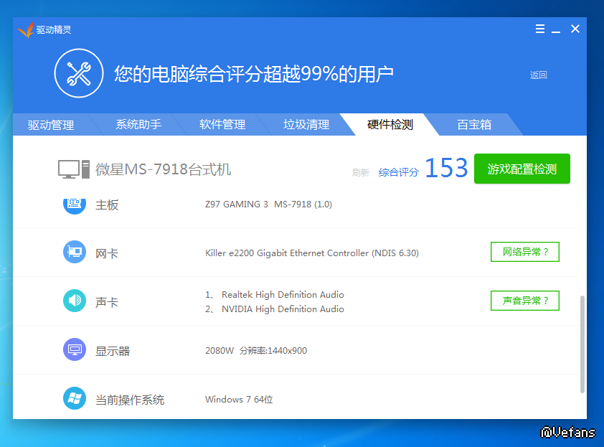Click the 显示器 monitor icon
Screen dimensions: 604x447
click(75, 349)
